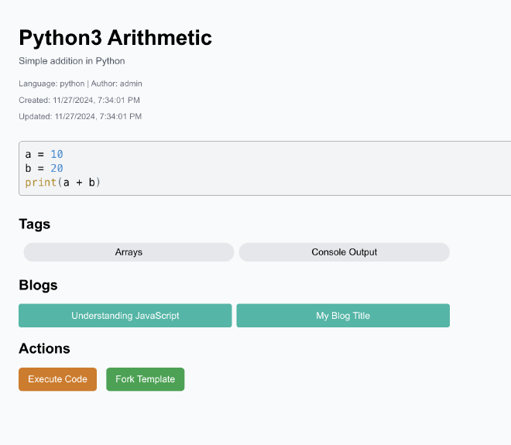
Task: Click the print(a + b) code line
Action: (63, 182)
